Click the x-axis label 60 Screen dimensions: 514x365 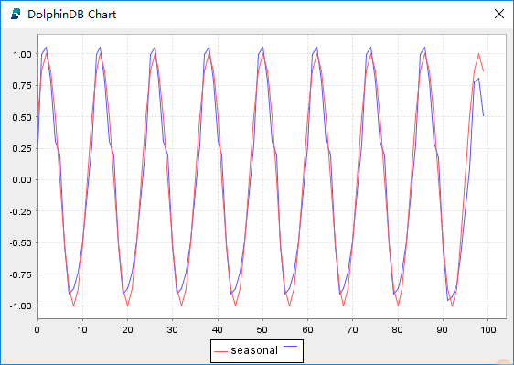point(307,329)
